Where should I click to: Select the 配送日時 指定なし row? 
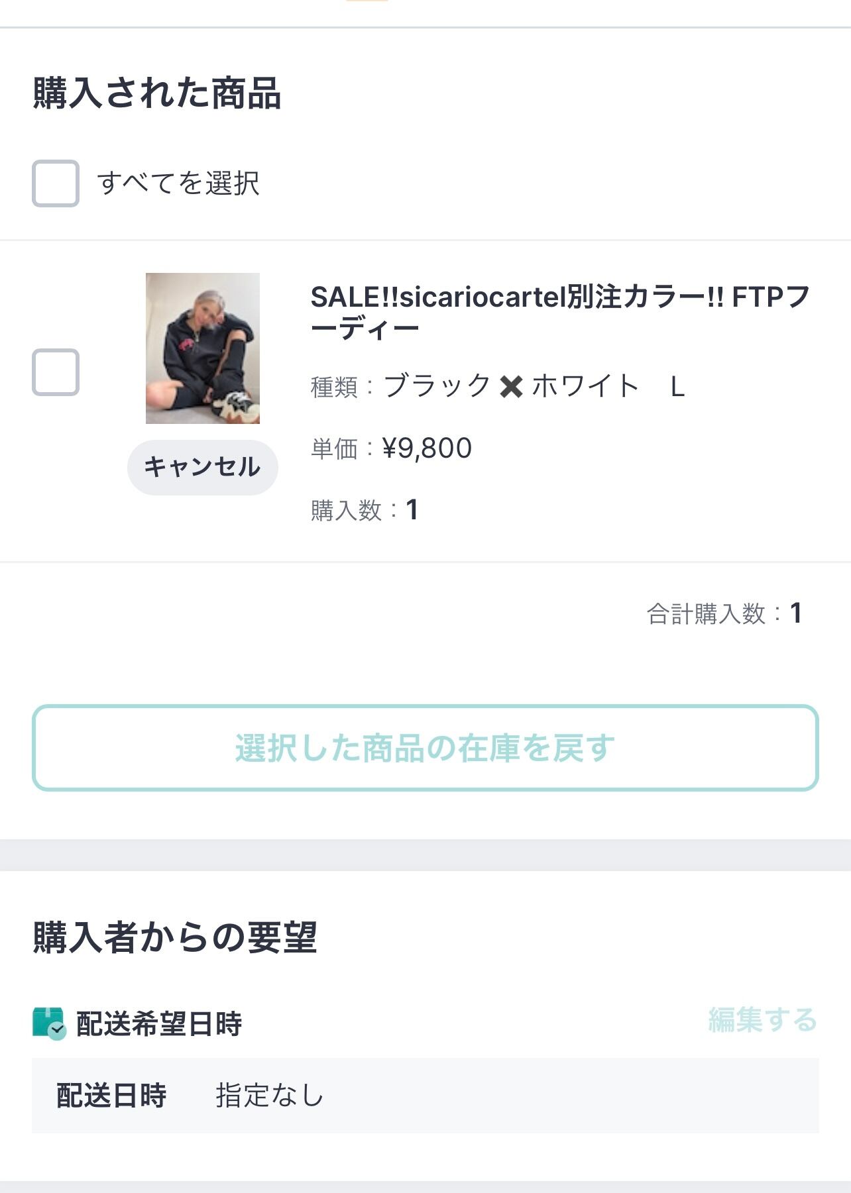point(425,1096)
